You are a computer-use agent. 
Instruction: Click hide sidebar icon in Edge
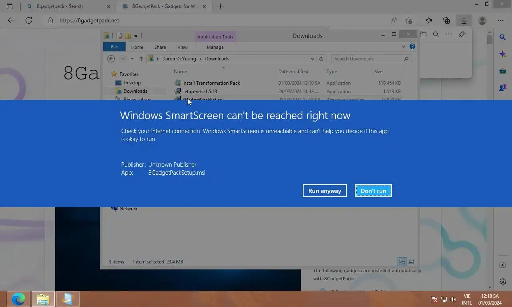coord(503,265)
